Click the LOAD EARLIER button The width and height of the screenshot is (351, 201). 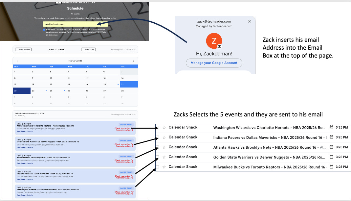23,49
